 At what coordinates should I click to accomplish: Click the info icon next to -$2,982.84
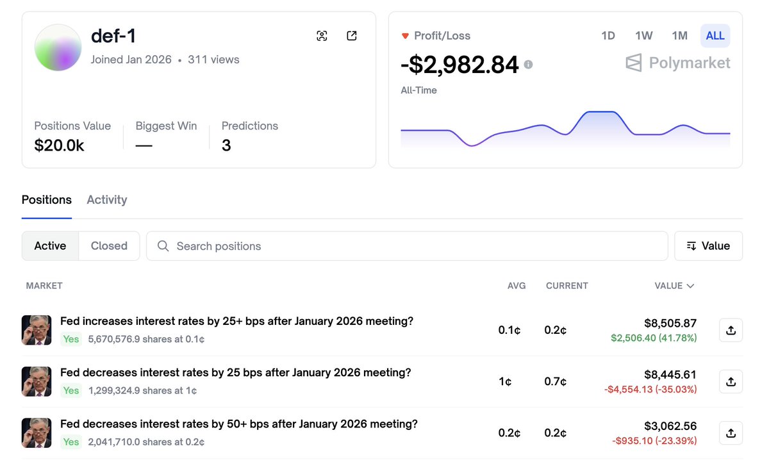click(528, 65)
